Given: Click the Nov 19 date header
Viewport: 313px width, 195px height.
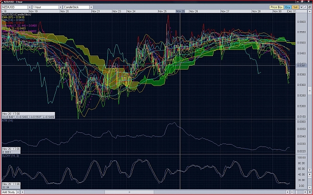Looking at the screenshot, I should pyautogui.click(x=34, y=11).
